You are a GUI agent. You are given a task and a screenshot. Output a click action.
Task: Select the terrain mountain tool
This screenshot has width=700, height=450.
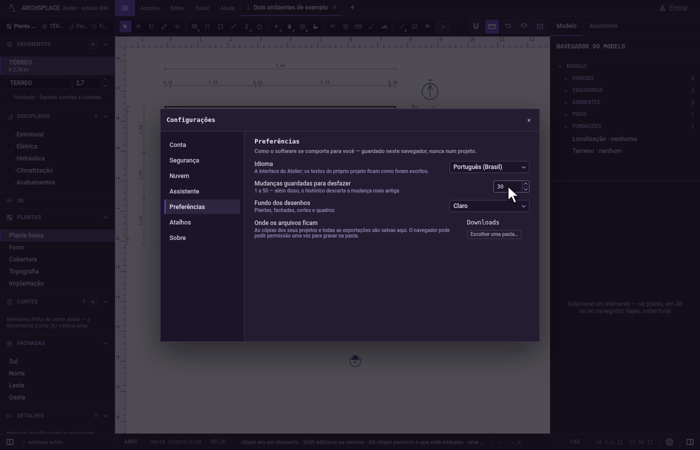click(x=384, y=26)
